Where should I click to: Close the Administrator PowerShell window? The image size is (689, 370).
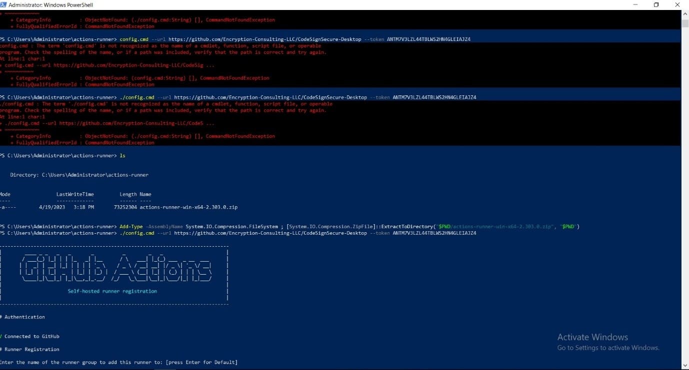(x=678, y=4)
